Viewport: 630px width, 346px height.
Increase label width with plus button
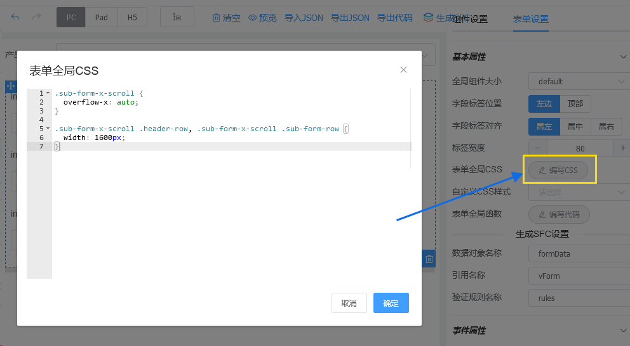pos(622,148)
